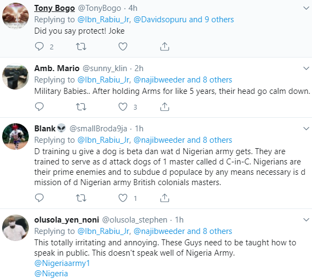
Task: Expand options menu on olusola_yen_noni's tweet
Action: click(x=306, y=220)
